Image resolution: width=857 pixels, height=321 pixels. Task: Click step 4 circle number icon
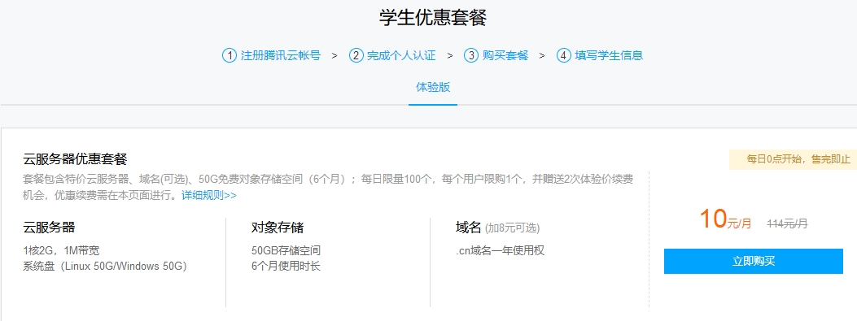coord(563,55)
